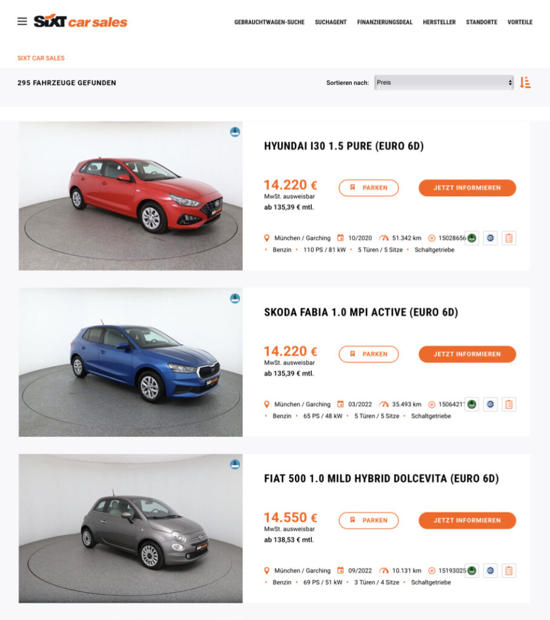Image resolution: width=550 pixels, height=620 pixels.
Task: Click Parken for the Fiat 500
Action: tap(369, 520)
